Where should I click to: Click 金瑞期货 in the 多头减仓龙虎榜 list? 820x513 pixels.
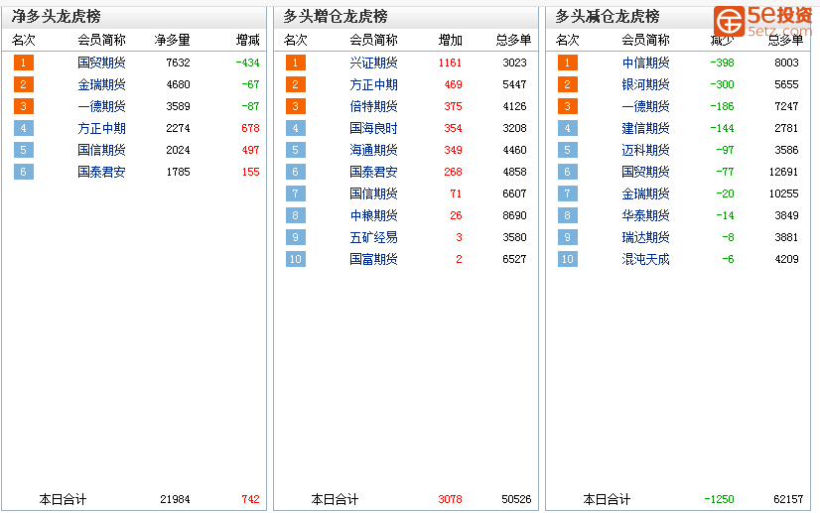(645, 194)
